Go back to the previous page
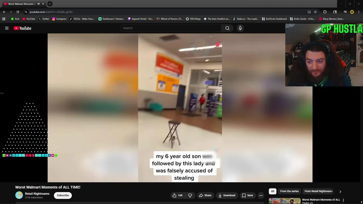 tap(4, 12)
